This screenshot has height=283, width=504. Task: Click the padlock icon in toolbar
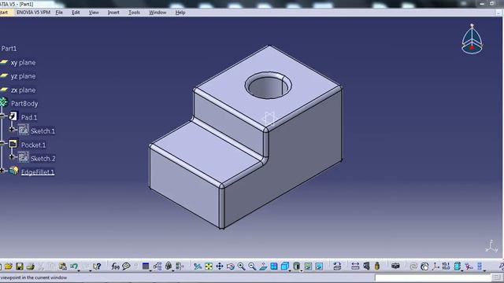(x=169, y=266)
